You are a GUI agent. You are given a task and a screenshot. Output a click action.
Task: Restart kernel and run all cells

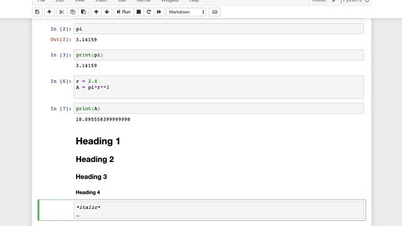[159, 12]
